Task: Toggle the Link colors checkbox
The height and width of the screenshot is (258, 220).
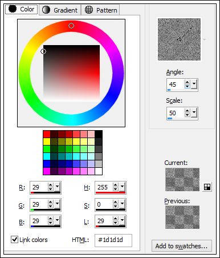Action: [14, 240]
